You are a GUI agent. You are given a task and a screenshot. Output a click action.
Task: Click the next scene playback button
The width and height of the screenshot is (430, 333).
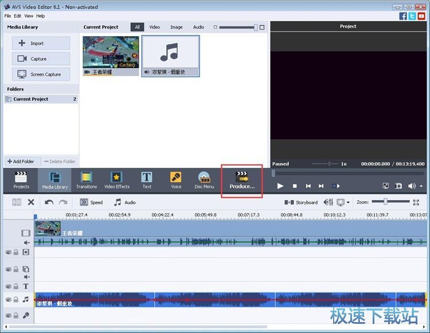tap(336, 186)
